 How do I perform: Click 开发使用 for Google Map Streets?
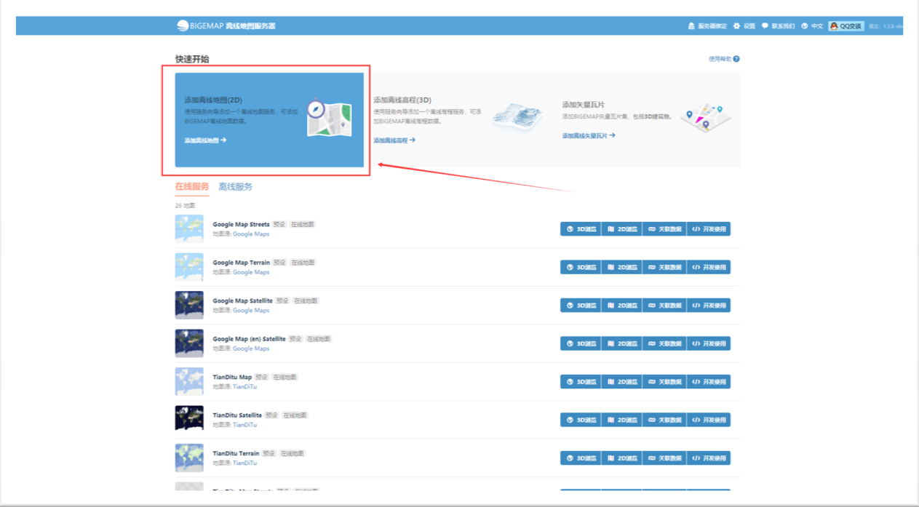[x=709, y=229]
